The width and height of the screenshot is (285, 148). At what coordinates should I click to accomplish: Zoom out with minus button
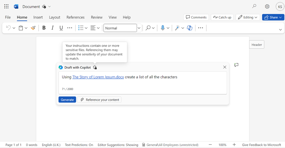click(210, 145)
